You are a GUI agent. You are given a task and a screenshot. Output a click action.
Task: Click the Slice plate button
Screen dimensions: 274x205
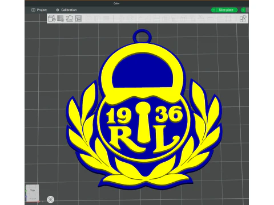(x=226, y=10)
